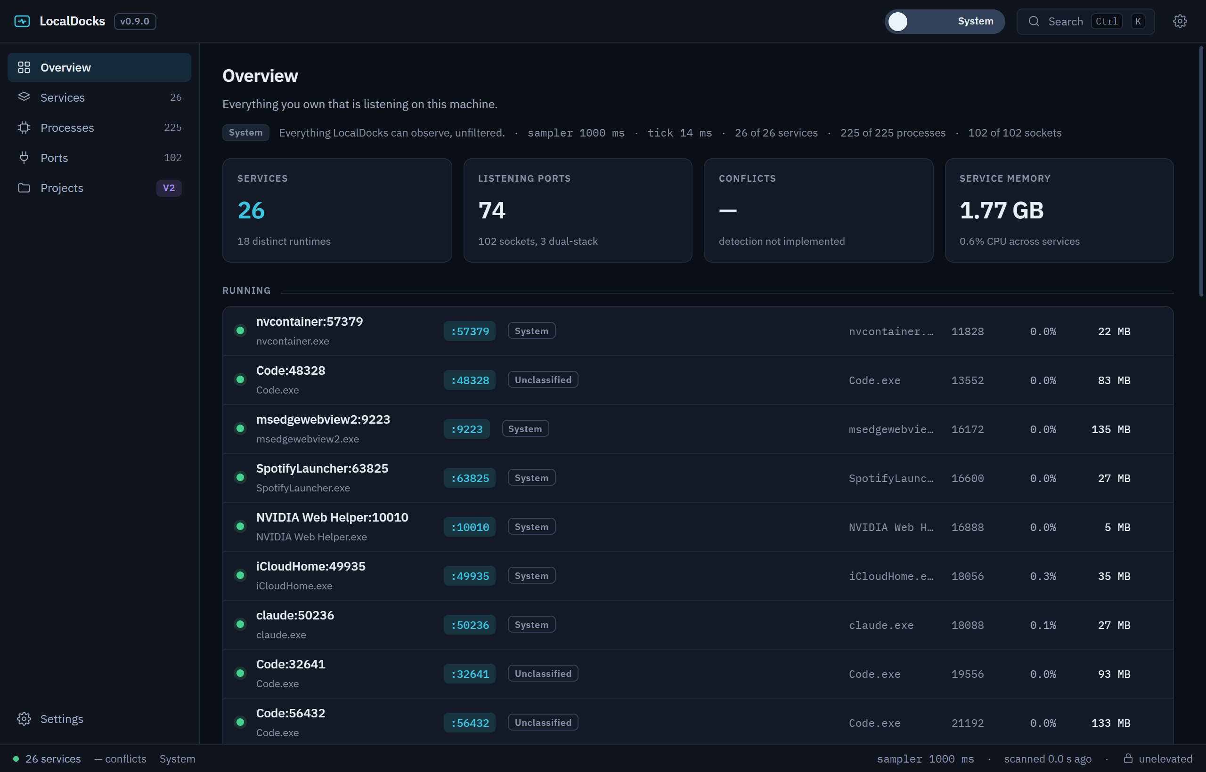Go to Services in the sidebar
Image resolution: width=1206 pixels, height=772 pixels.
point(99,97)
